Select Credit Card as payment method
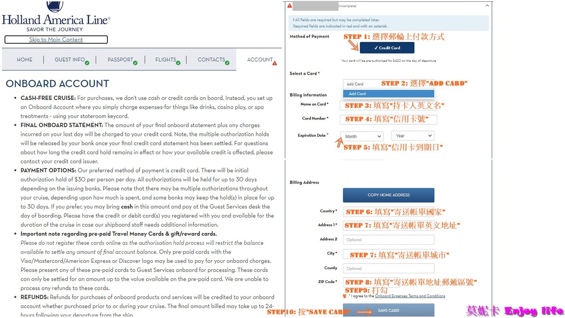 point(387,48)
